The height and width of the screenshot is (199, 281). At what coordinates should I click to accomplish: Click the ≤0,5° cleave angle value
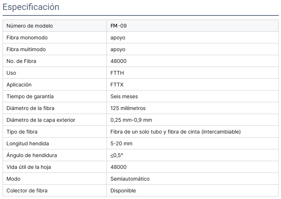(117, 155)
